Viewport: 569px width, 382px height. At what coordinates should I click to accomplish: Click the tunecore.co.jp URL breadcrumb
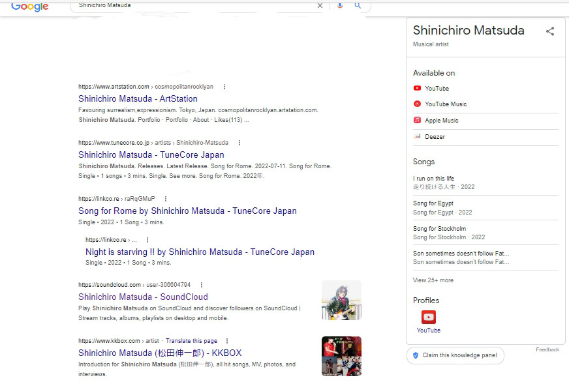coord(153,143)
